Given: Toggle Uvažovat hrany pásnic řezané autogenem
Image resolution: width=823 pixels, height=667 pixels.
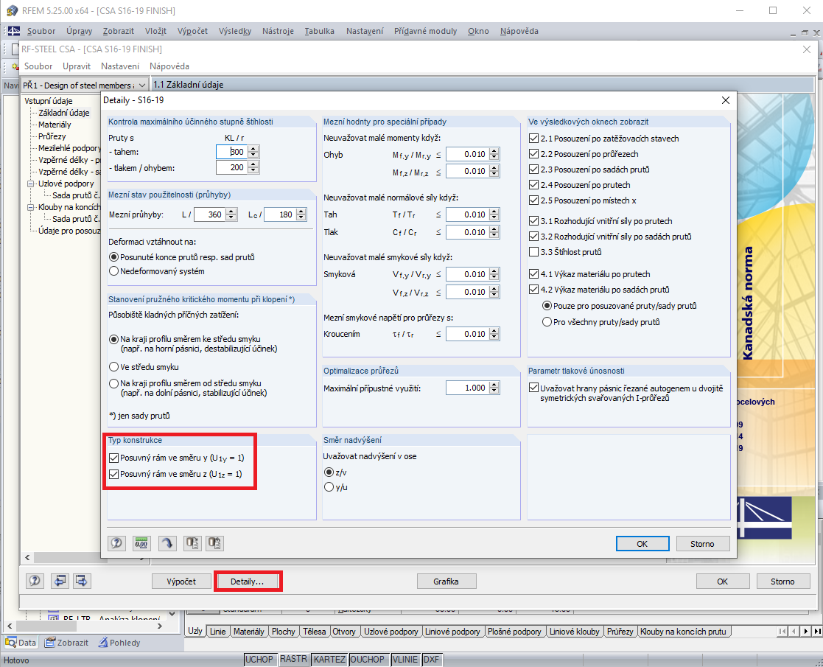Looking at the screenshot, I should point(533,388).
